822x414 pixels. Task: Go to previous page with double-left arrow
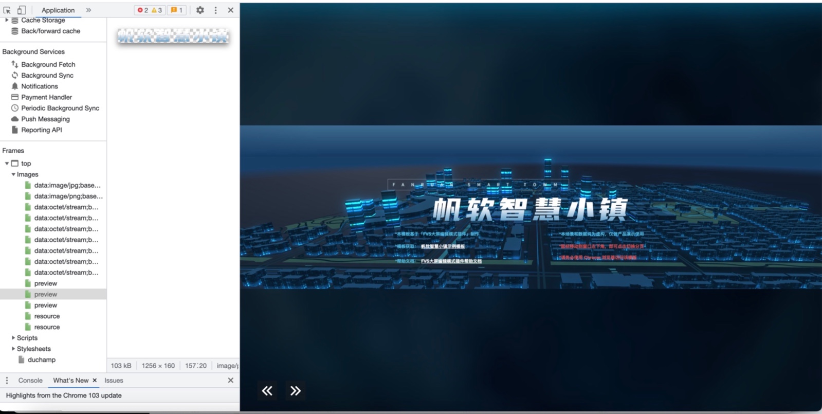[267, 391]
